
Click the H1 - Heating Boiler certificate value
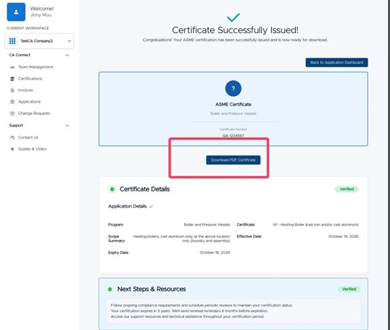pos(316,225)
